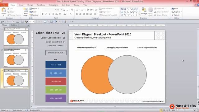Click the Numbering list icon
Image resolution: width=199 pixels, height=112 pixels.
point(82,10)
